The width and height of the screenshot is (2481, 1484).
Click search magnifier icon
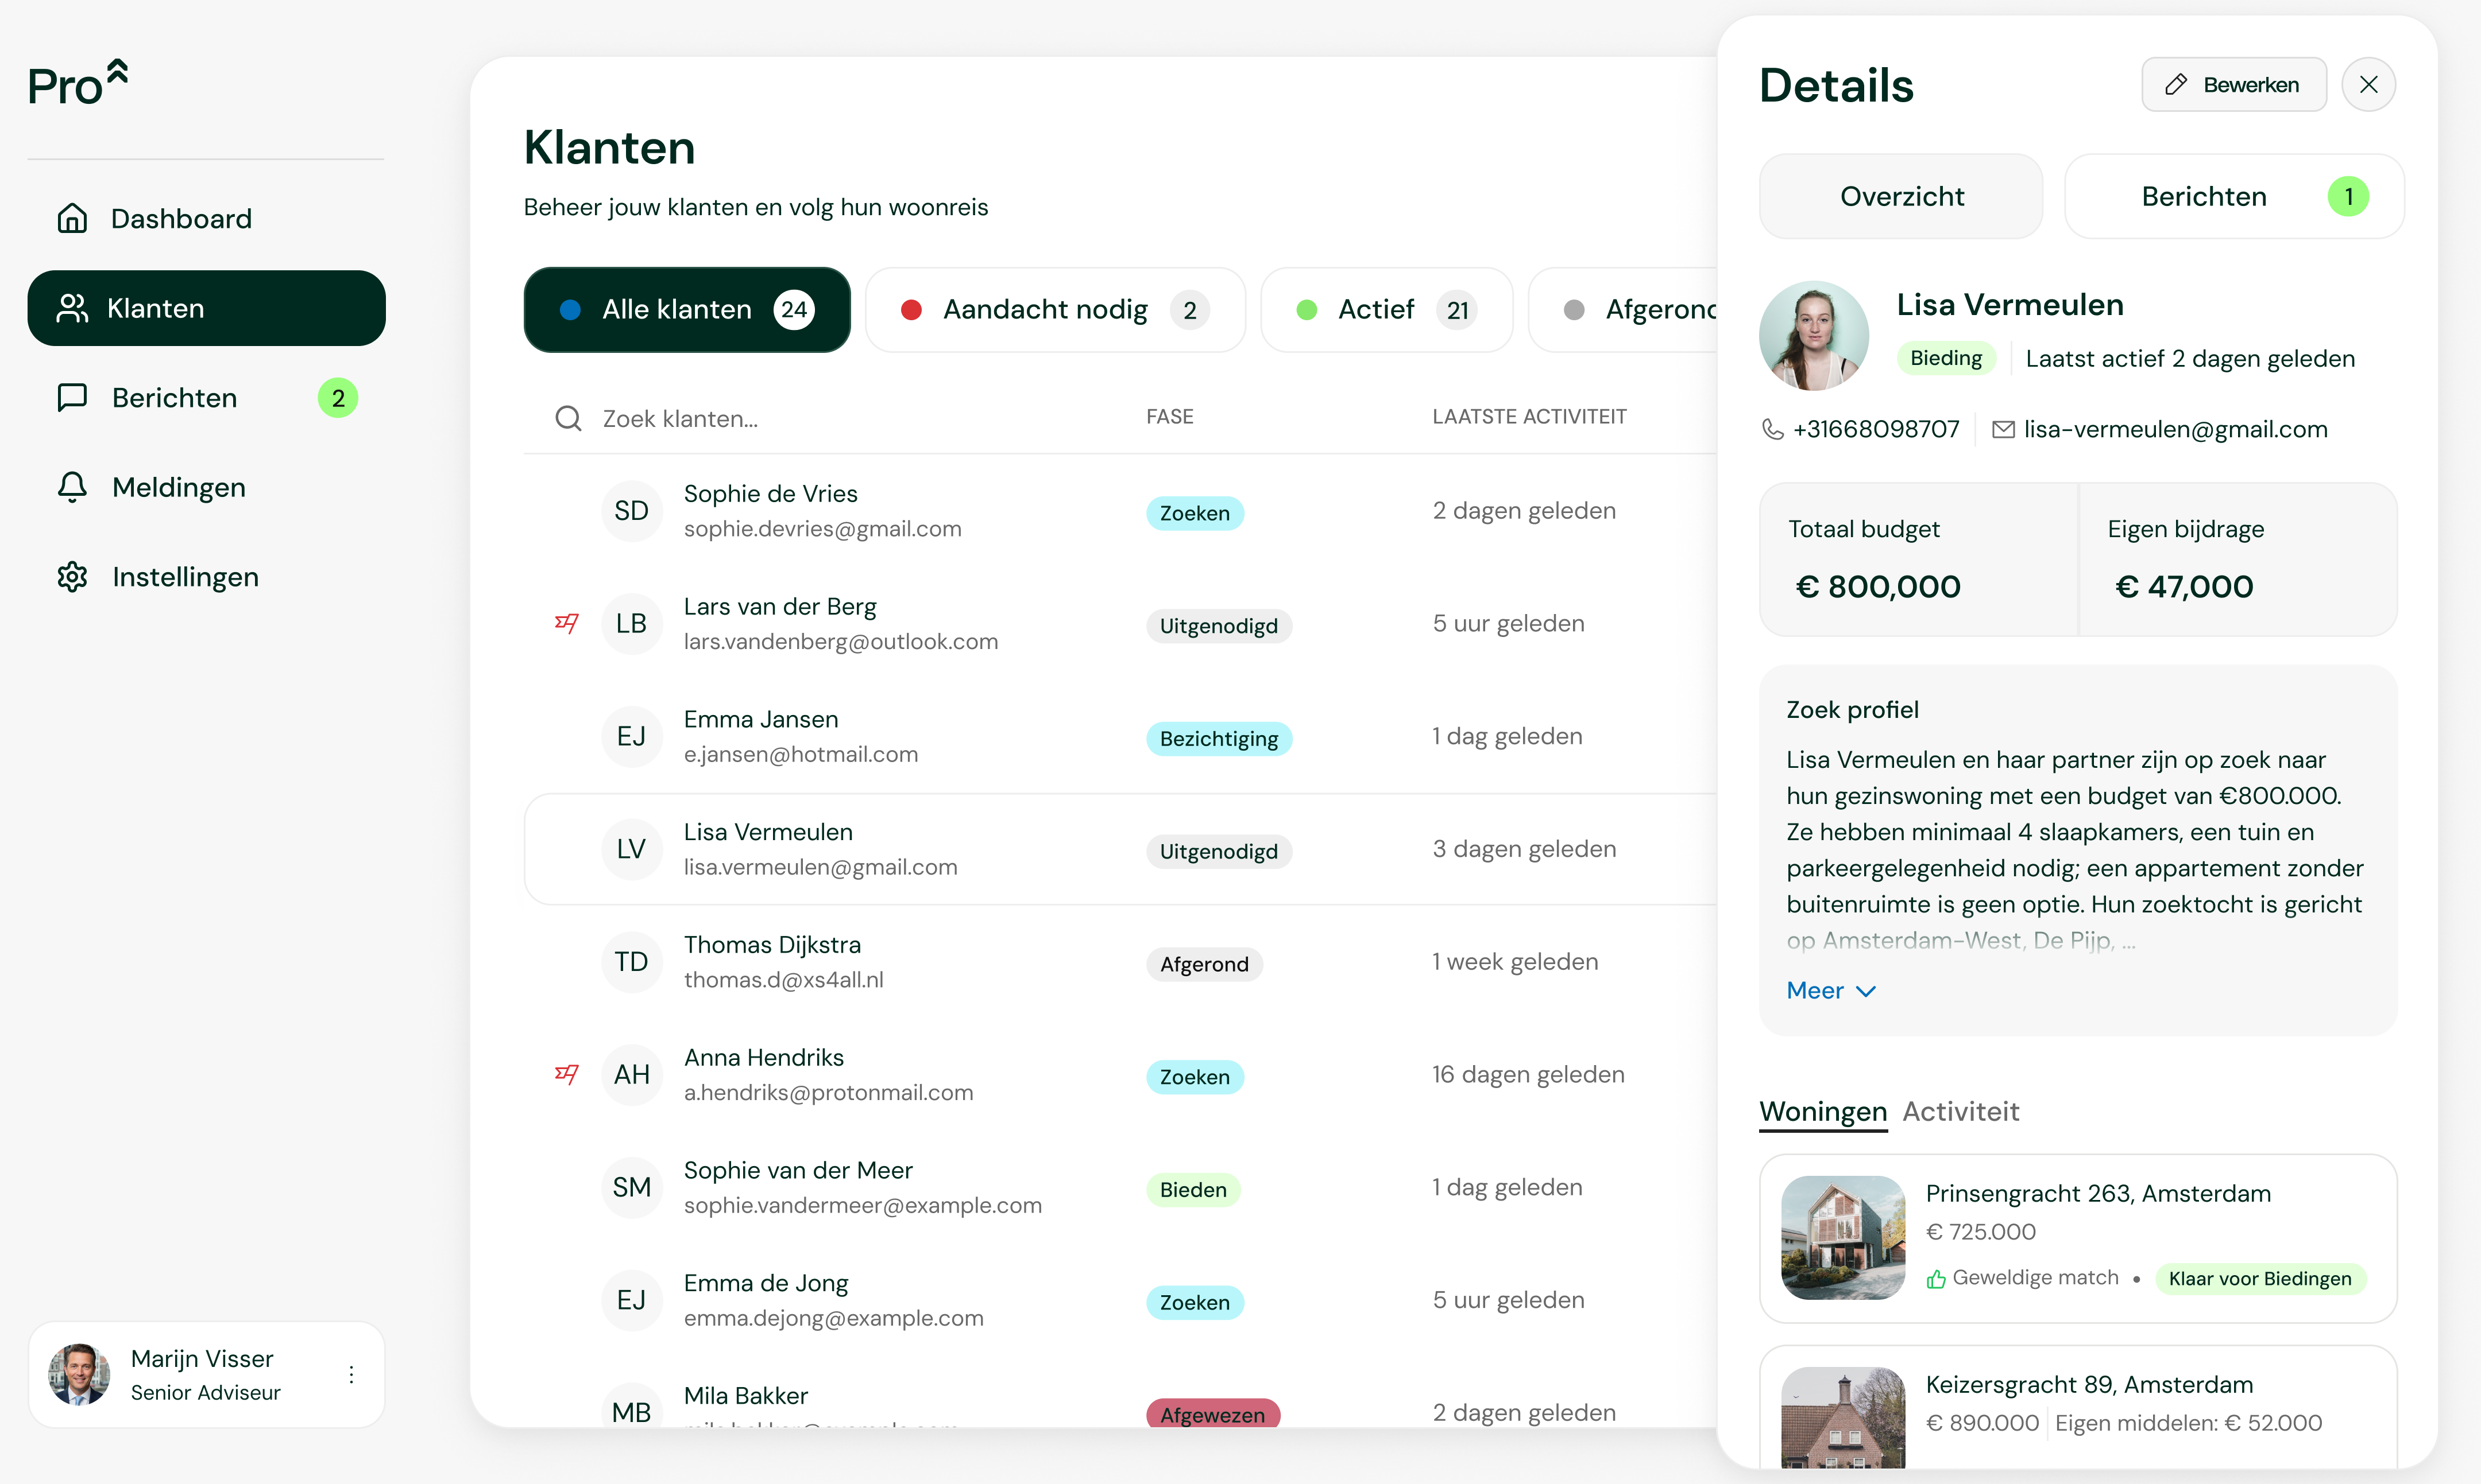coord(569,418)
